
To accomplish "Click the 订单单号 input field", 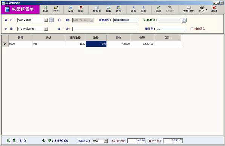I will (169, 20).
